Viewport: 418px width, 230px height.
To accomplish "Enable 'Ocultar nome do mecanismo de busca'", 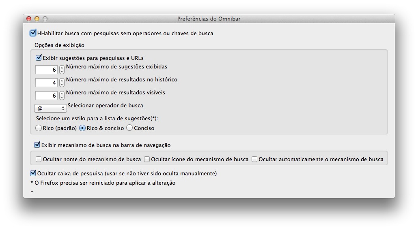I will (x=39, y=159).
